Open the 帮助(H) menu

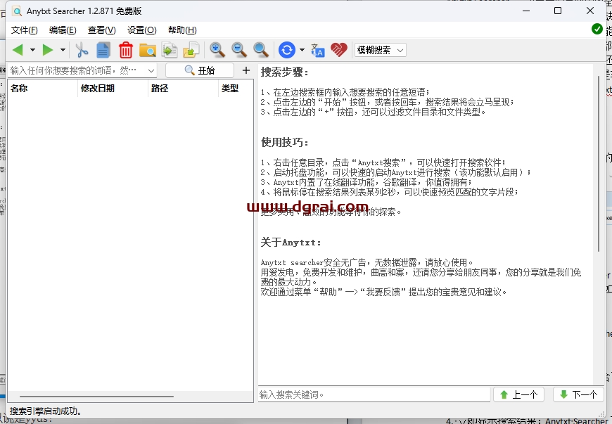click(x=182, y=30)
